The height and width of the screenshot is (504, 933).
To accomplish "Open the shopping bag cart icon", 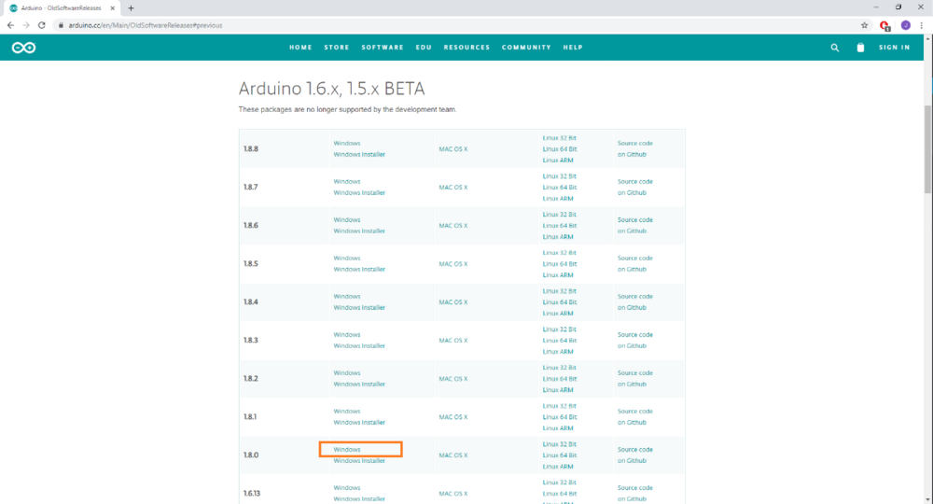I will tap(860, 48).
